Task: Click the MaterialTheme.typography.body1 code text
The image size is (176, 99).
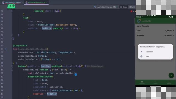Action: (57, 25)
